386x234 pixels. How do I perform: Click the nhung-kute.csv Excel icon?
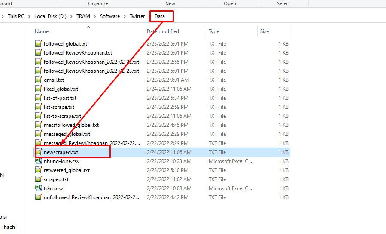tap(38, 161)
